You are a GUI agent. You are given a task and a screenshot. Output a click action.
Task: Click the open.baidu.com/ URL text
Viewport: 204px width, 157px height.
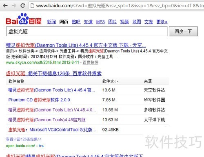point(20,146)
